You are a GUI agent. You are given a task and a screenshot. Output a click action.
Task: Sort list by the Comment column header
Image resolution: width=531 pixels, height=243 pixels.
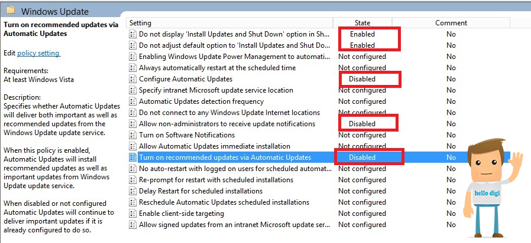(x=451, y=23)
